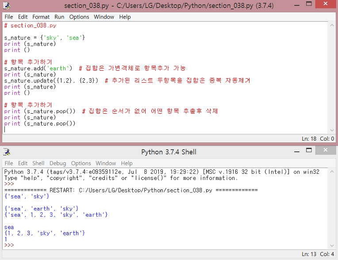Maximize the Python 3.7.4 Shell window
The height and width of the screenshot is (260, 338).
(309, 150)
